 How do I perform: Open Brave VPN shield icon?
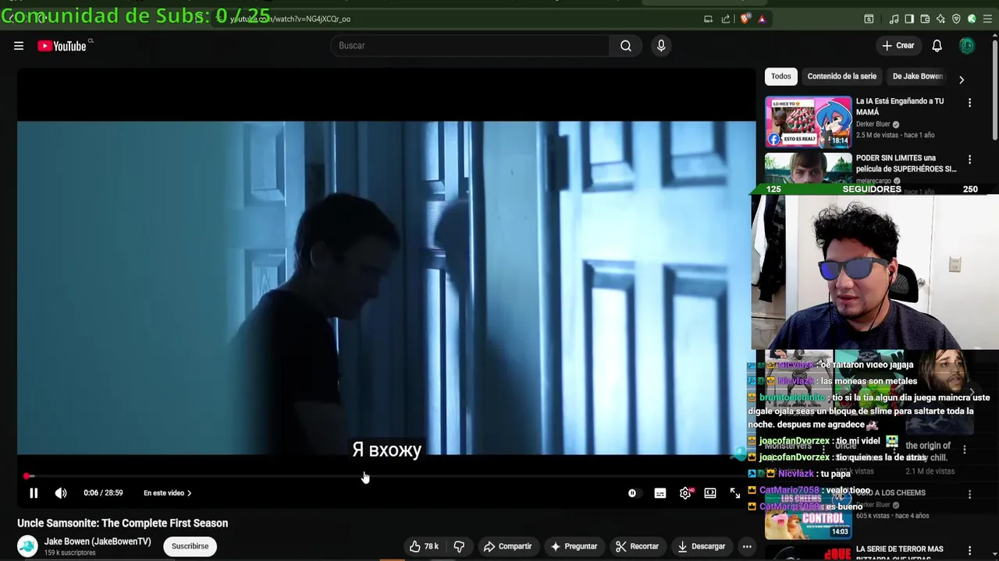(x=956, y=19)
